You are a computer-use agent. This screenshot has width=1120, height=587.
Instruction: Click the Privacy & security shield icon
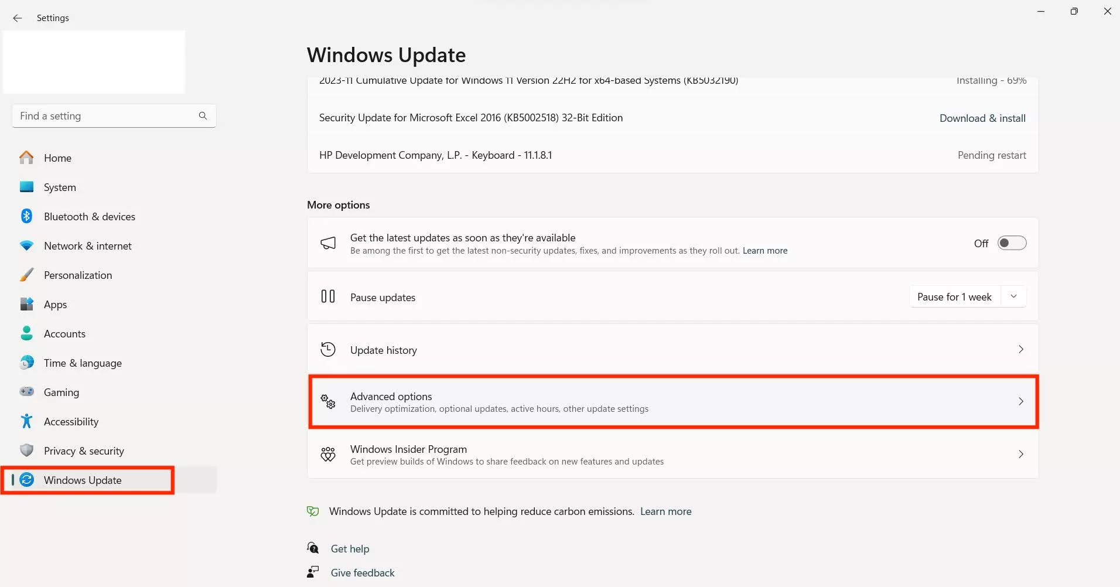pyautogui.click(x=26, y=451)
